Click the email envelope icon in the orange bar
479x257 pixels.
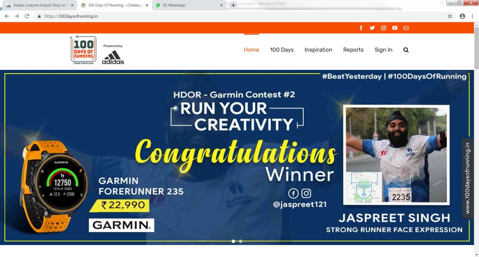click(x=406, y=28)
